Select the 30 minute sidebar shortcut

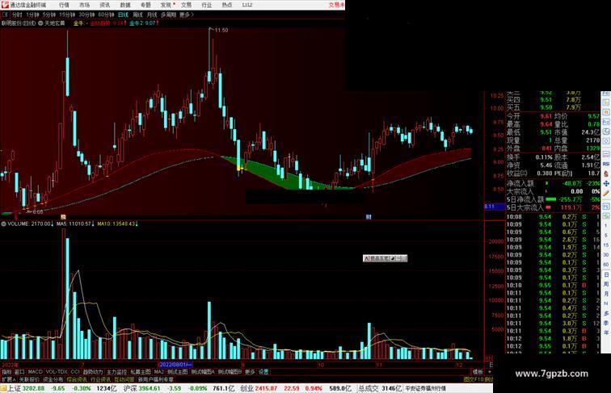point(606,255)
